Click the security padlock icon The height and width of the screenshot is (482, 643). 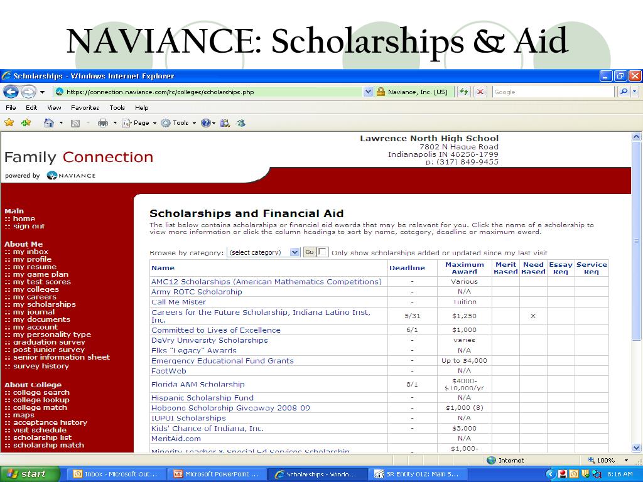[x=381, y=92]
